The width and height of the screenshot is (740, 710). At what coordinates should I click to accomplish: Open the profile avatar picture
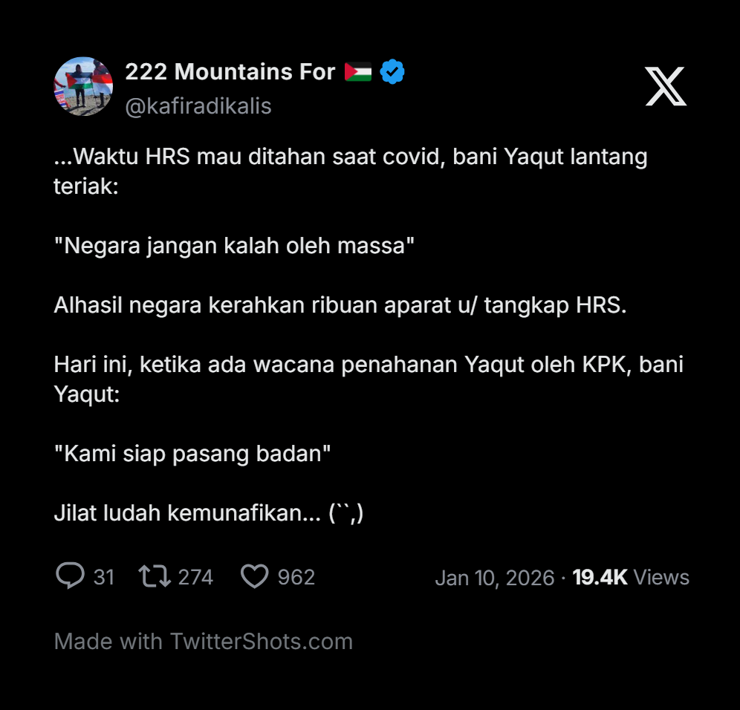coord(83,86)
